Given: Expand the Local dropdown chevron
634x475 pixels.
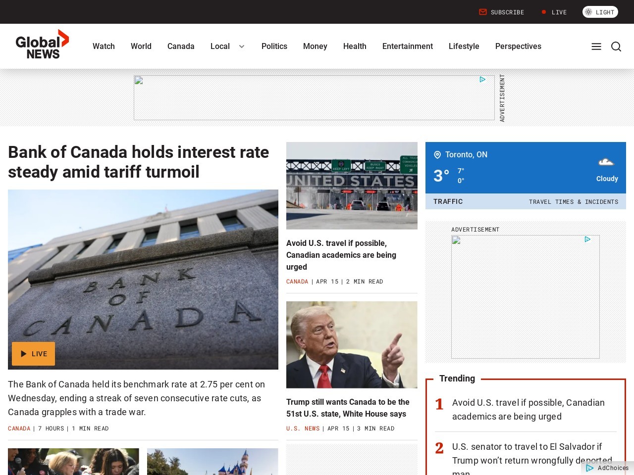Looking at the screenshot, I should (x=242, y=47).
